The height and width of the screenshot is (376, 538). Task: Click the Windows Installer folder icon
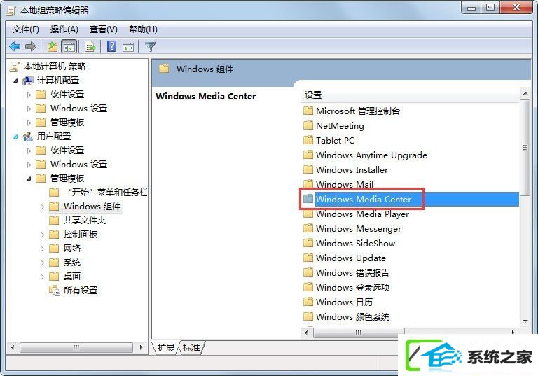(x=308, y=170)
